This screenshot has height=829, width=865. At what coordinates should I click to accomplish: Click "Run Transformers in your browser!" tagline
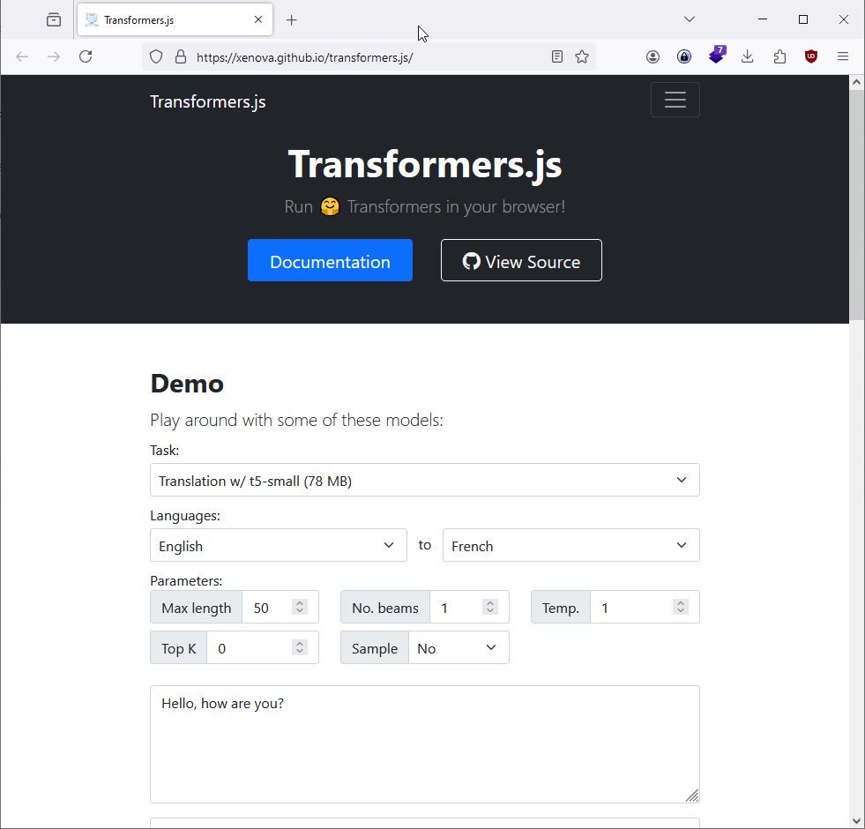coord(425,206)
